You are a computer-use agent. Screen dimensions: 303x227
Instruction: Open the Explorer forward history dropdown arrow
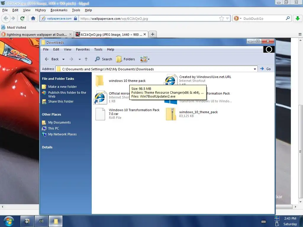(x=80, y=59)
